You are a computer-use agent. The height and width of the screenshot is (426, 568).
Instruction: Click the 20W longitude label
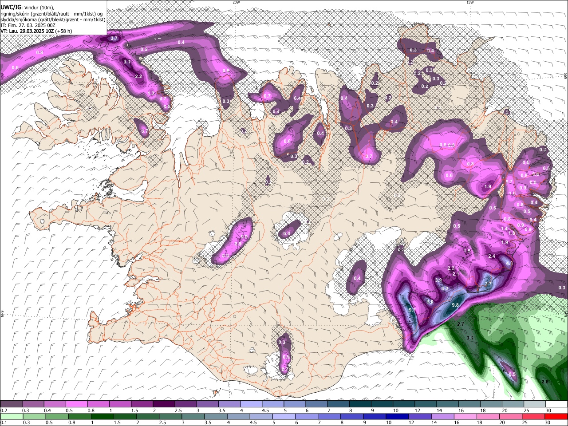pyautogui.click(x=236, y=2)
